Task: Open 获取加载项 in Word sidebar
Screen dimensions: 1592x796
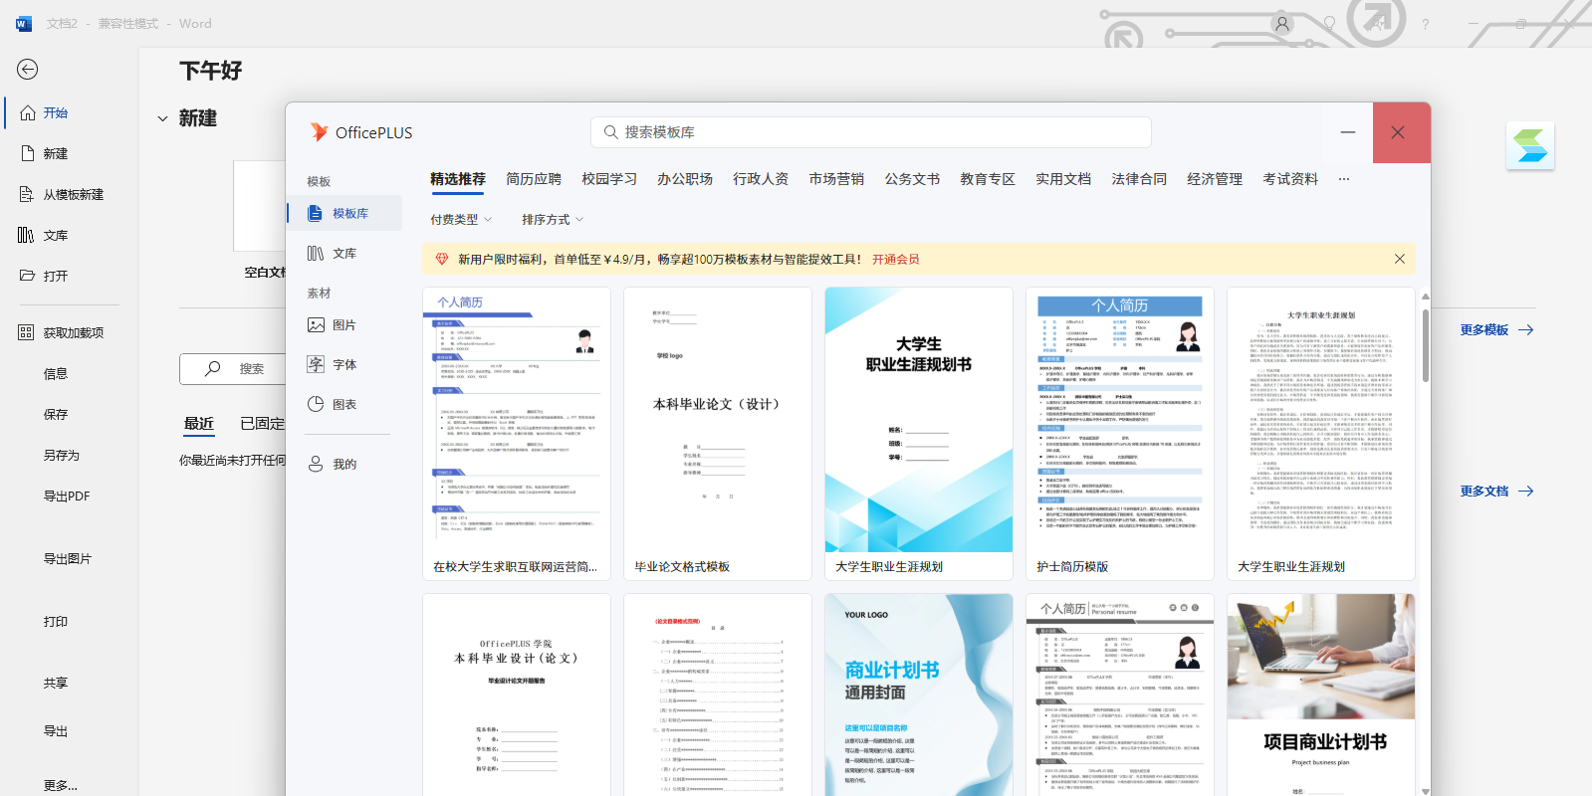Action: (x=73, y=332)
